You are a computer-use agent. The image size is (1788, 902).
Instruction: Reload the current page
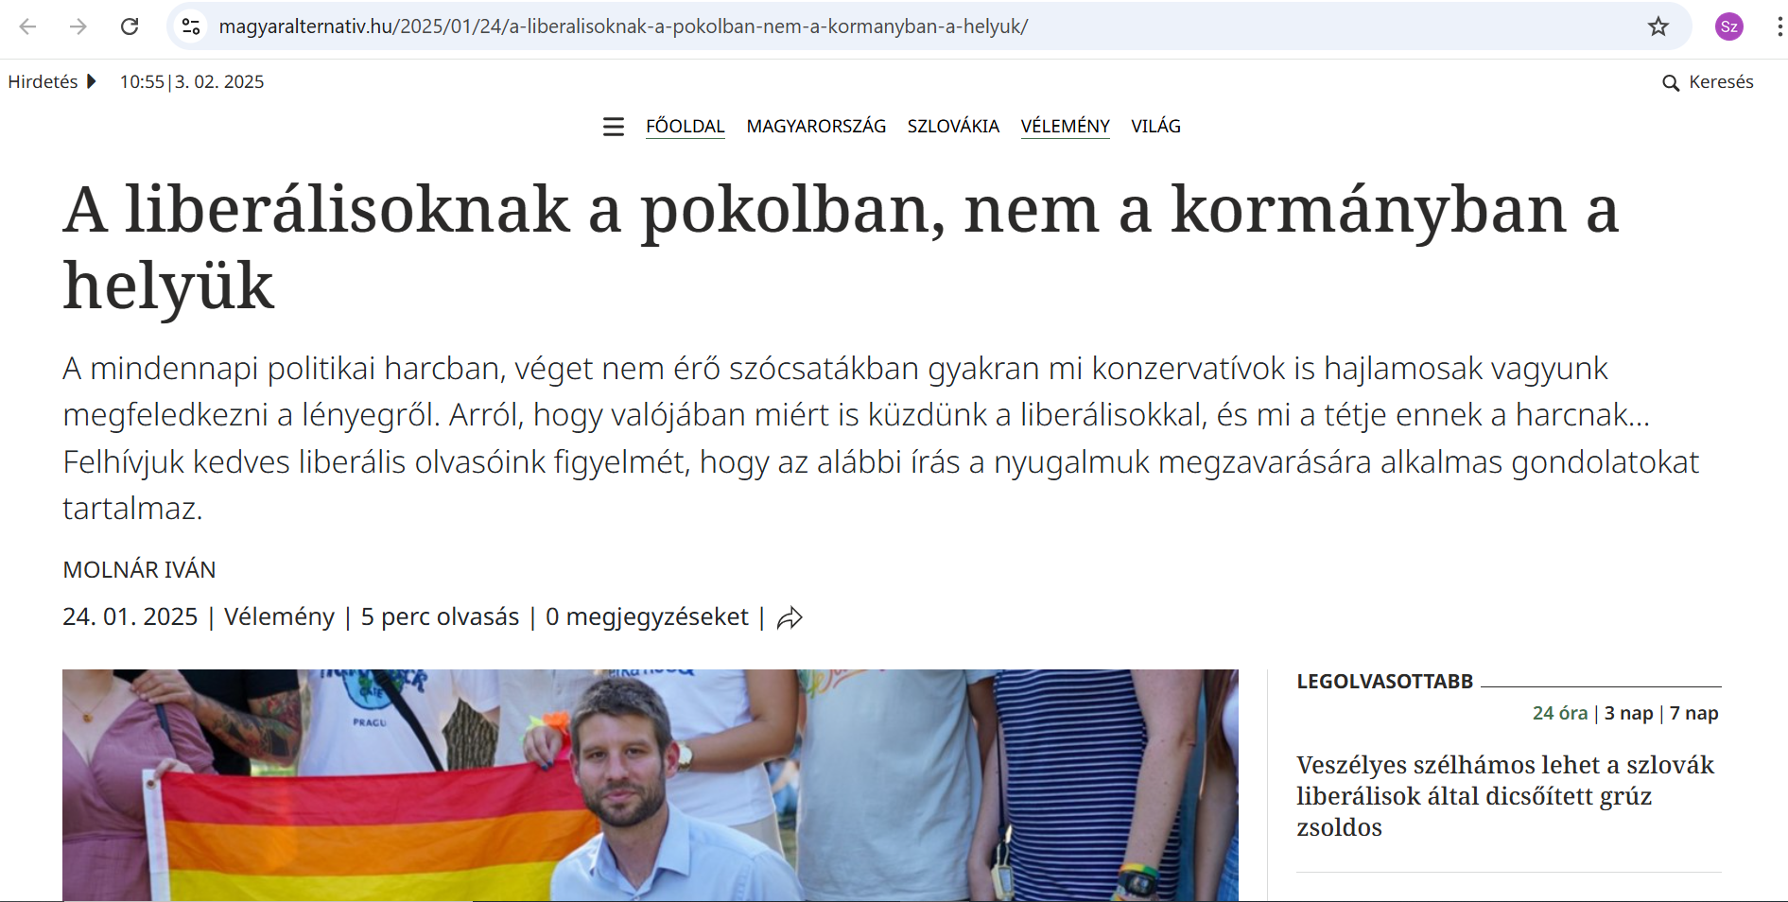pyautogui.click(x=130, y=26)
